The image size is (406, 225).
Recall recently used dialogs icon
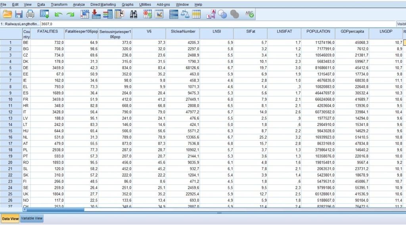point(44,14)
